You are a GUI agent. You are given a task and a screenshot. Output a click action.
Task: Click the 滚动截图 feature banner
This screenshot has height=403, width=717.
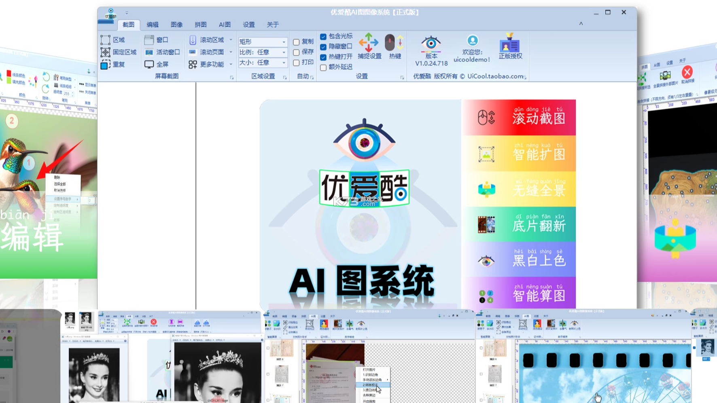[519, 117]
